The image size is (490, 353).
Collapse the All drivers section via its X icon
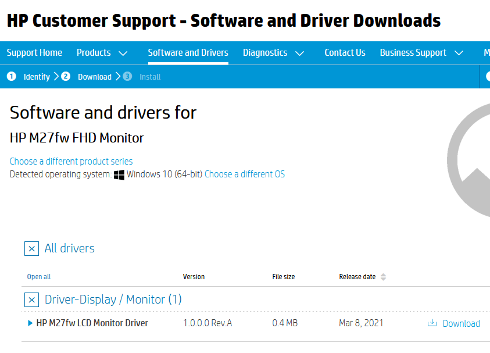31,248
